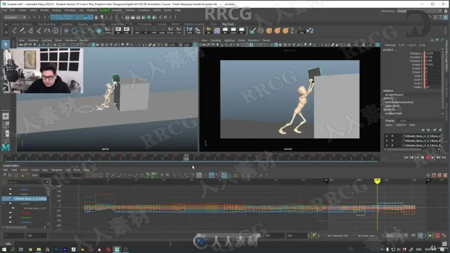Switch to the Rigging shelf tab
This screenshot has width=450, height=253.
(x=83, y=24)
